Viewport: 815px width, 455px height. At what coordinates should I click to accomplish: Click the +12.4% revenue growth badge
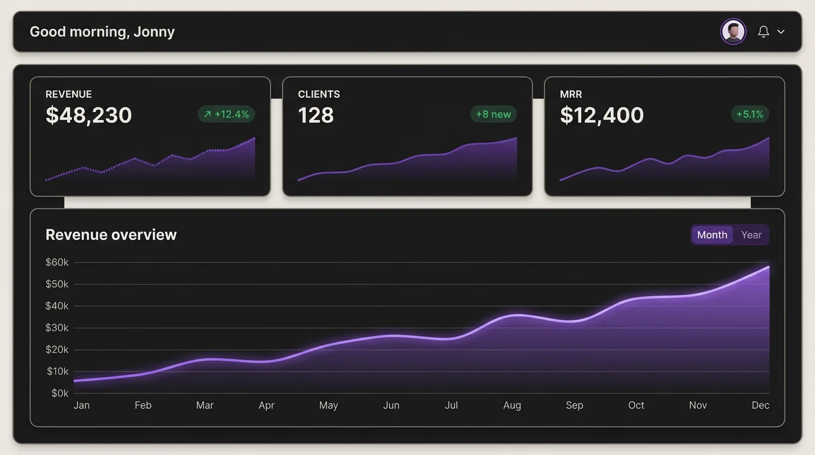[x=226, y=114]
